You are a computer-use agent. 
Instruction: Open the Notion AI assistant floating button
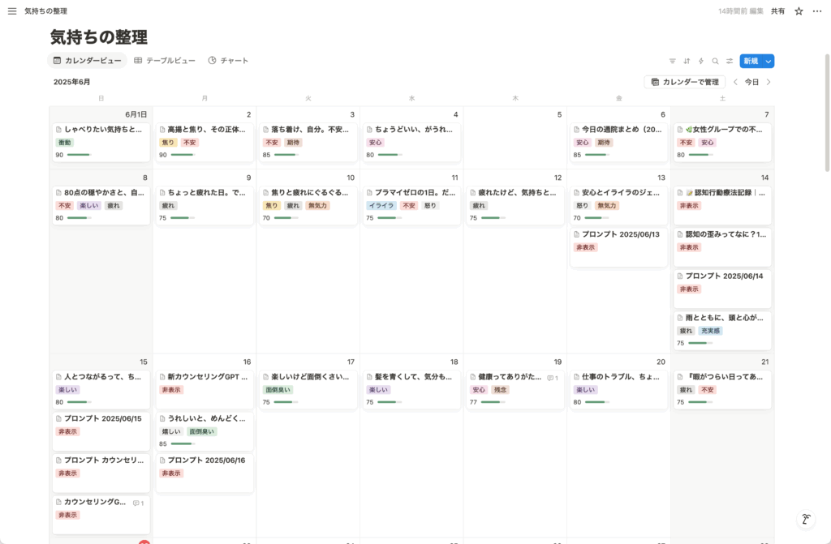[806, 520]
